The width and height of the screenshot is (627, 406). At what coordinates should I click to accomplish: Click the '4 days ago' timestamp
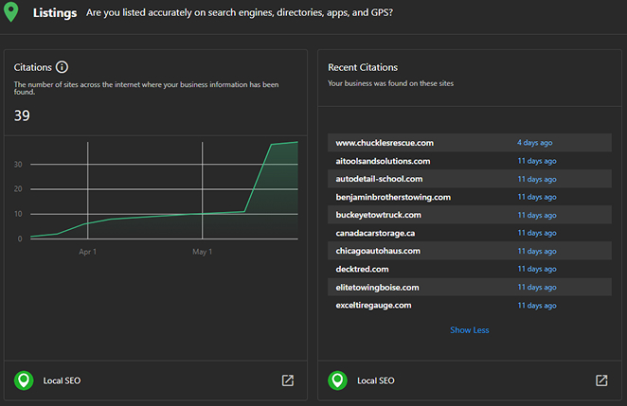click(x=535, y=143)
